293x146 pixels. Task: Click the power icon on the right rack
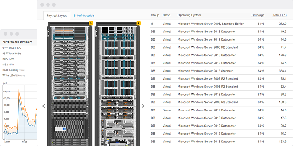coord(138,24)
